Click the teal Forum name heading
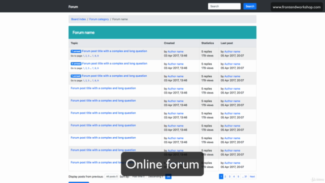Image resolution: width=325 pixels, height=183 pixels. (x=83, y=33)
